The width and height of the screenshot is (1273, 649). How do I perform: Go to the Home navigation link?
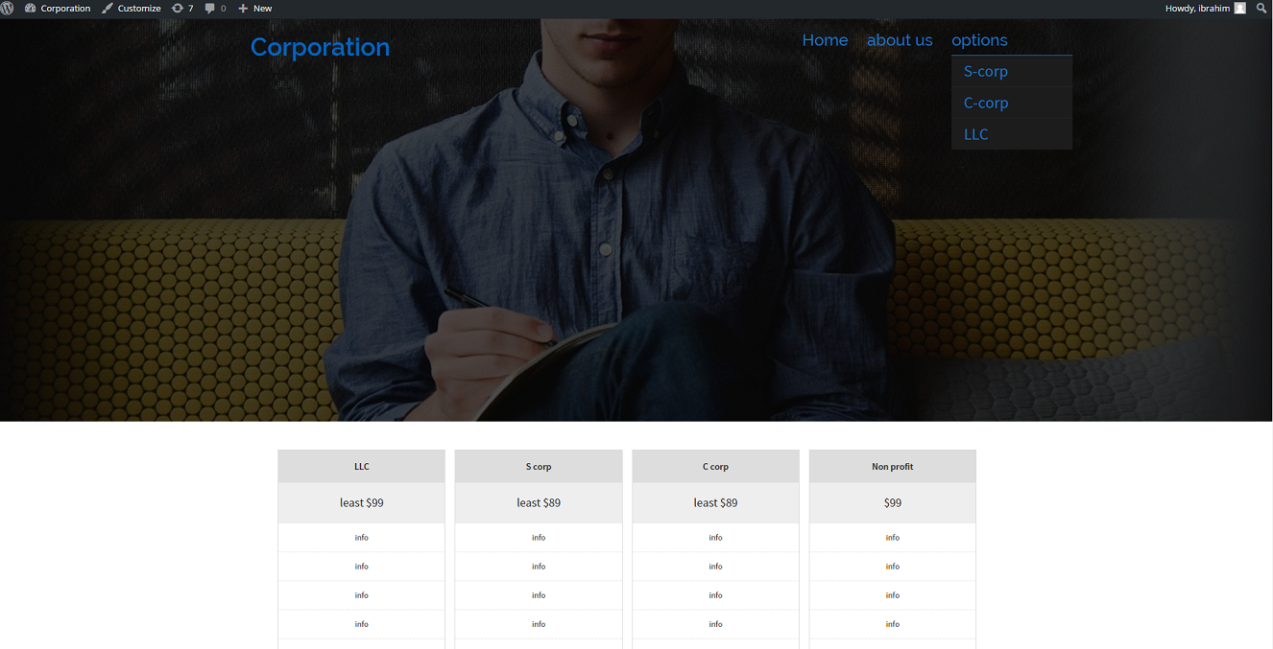pyautogui.click(x=825, y=40)
